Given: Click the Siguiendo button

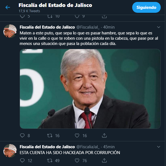Looking at the screenshot, I should coord(146,7).
